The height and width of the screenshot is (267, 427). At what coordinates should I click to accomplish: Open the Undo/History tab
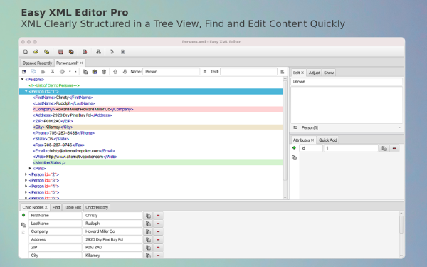(x=97, y=207)
